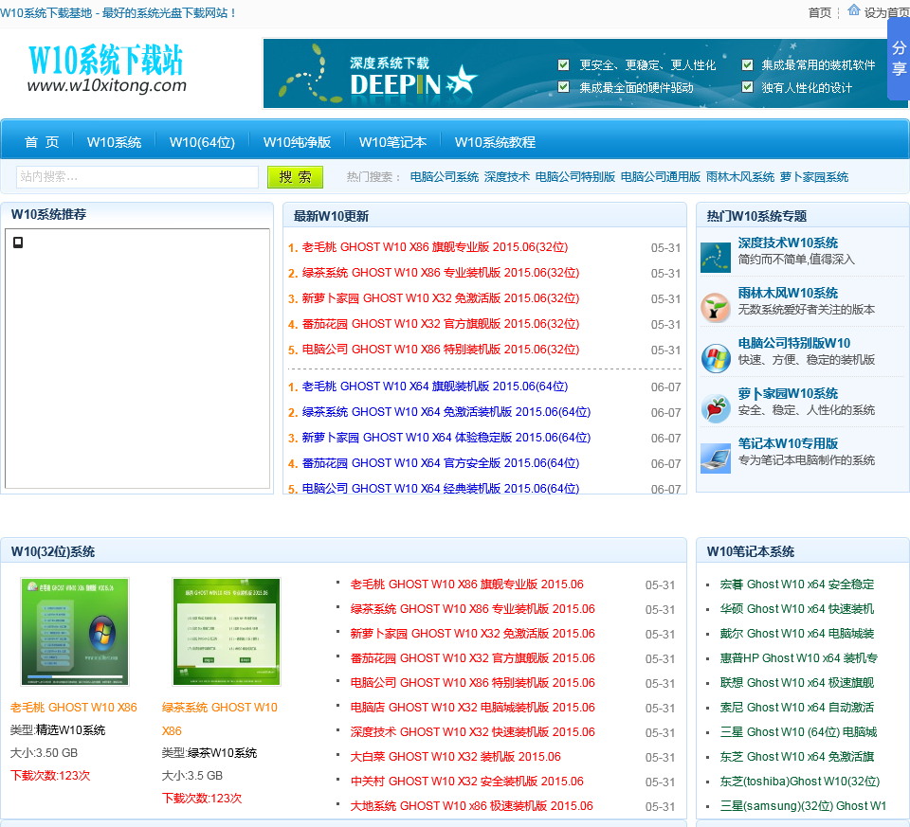Open the W10(64位) navigation tab

pyautogui.click(x=202, y=142)
